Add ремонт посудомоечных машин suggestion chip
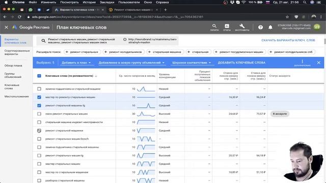Image resolution: width=326 pixels, height=183 pixels. [239, 52]
